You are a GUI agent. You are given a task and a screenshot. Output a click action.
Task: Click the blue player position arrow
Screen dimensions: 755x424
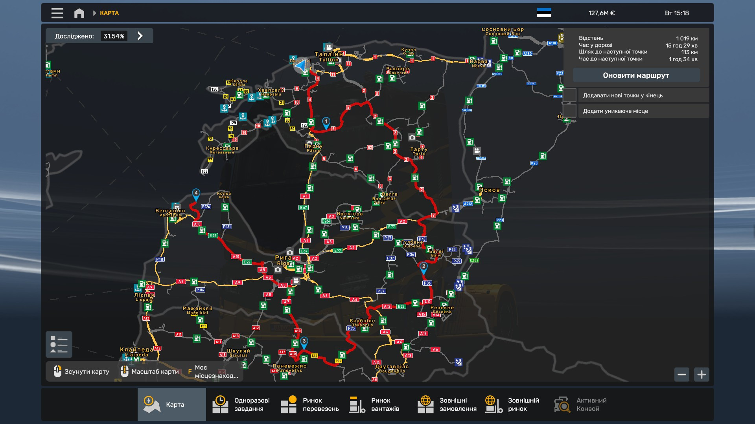coord(301,65)
